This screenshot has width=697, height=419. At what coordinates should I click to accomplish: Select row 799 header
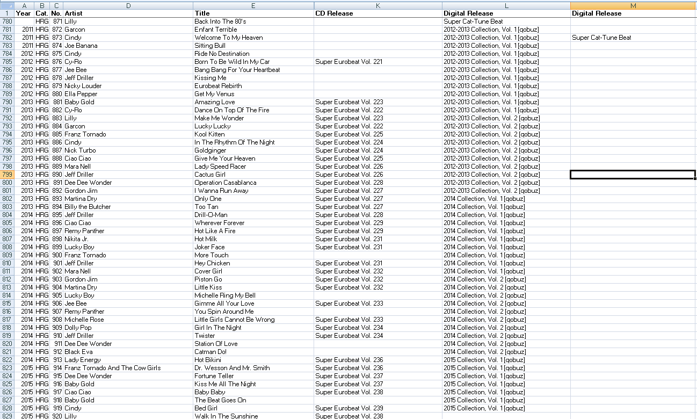click(7, 175)
